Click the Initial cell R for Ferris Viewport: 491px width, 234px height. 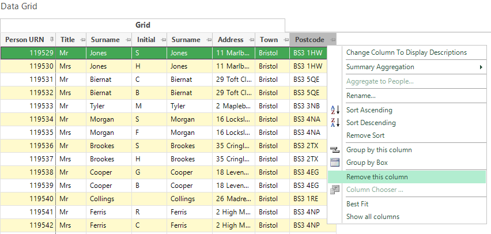coord(149,212)
